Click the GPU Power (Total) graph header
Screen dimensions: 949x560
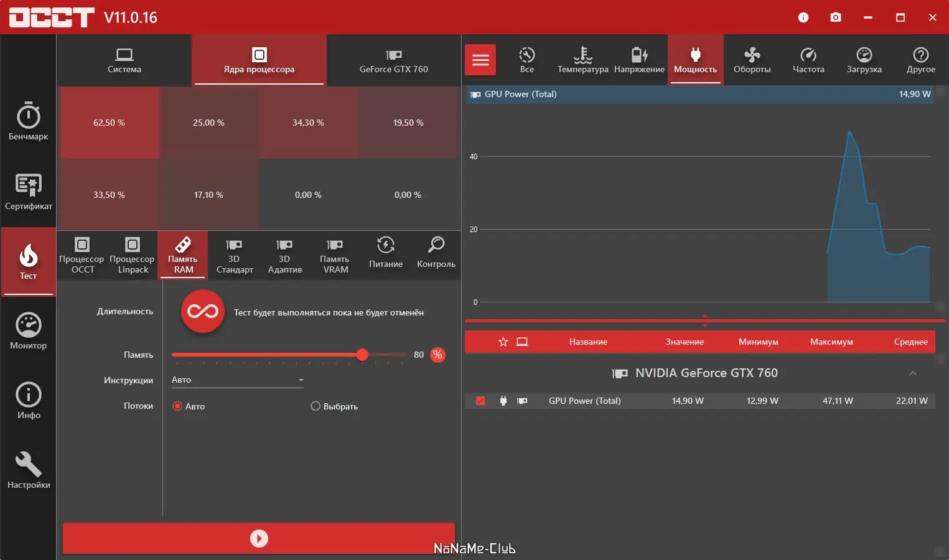point(700,94)
